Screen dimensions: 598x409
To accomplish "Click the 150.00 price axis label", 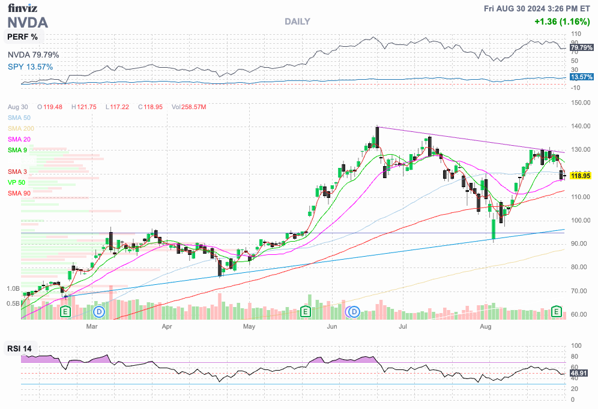I will [x=581, y=103].
